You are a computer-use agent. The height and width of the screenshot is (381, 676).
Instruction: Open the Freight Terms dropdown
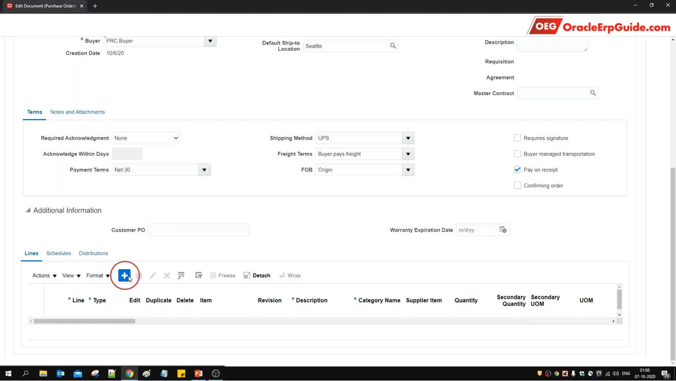tap(408, 154)
